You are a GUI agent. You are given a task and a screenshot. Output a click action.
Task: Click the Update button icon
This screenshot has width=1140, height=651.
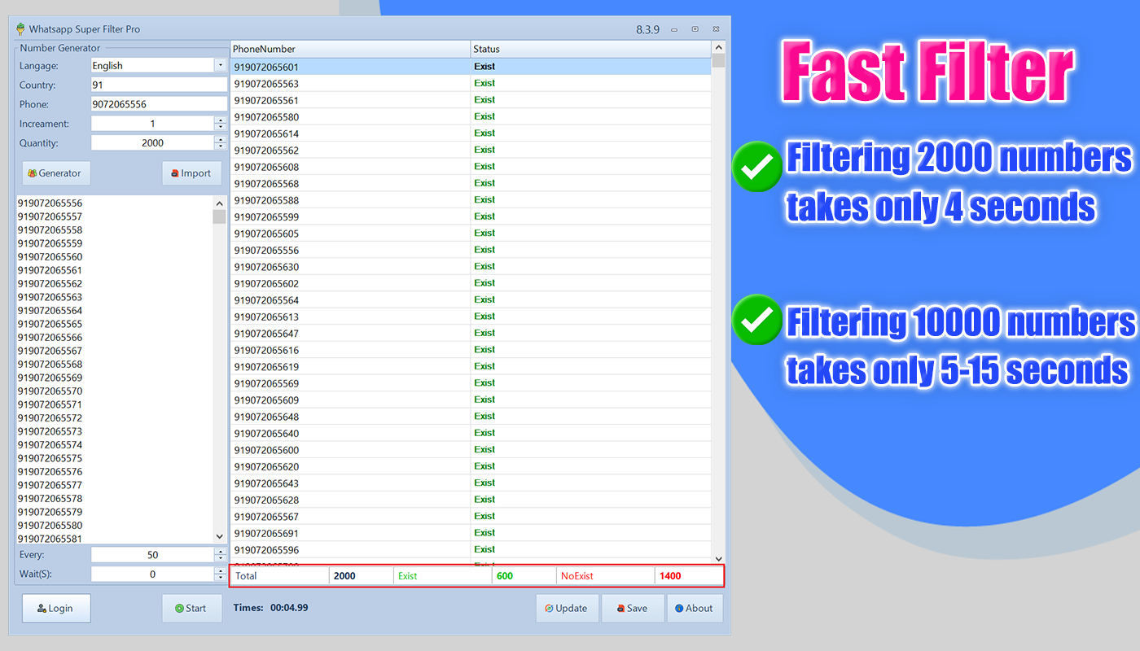pyautogui.click(x=550, y=609)
